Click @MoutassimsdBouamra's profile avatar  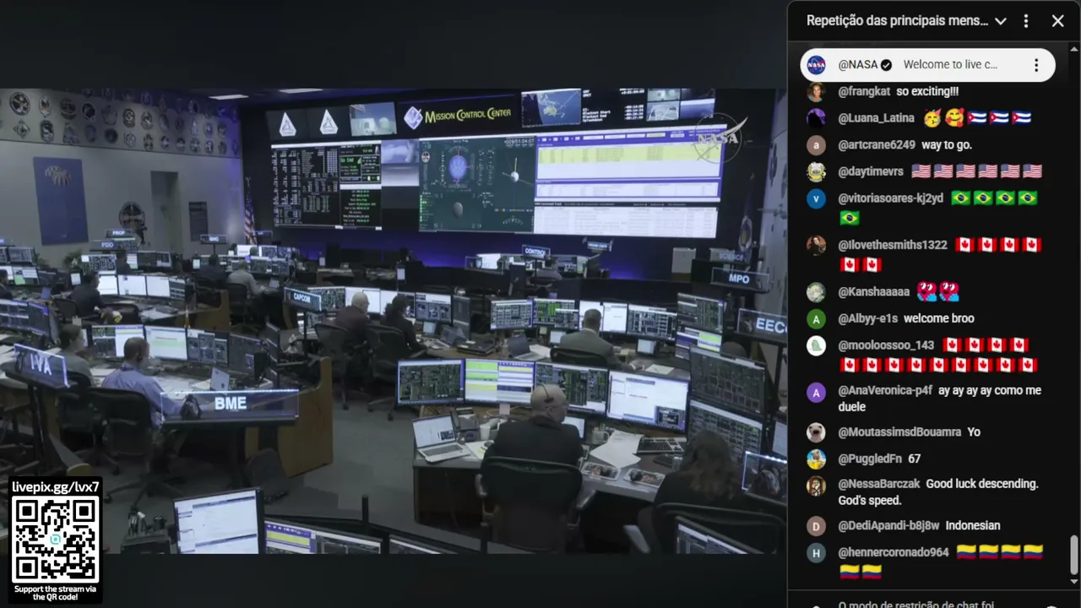(816, 432)
